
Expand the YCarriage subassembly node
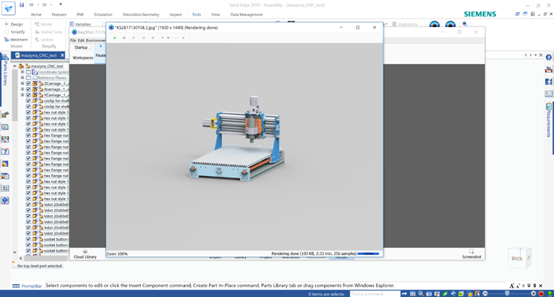coord(23,95)
